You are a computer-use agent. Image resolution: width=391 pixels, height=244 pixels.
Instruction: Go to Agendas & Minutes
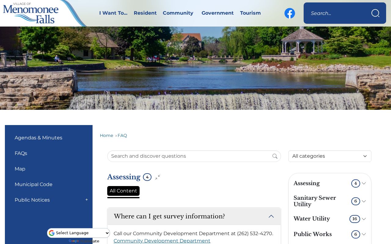[38, 138]
